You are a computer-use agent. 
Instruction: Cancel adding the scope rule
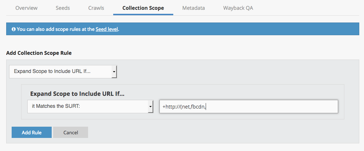click(71, 132)
